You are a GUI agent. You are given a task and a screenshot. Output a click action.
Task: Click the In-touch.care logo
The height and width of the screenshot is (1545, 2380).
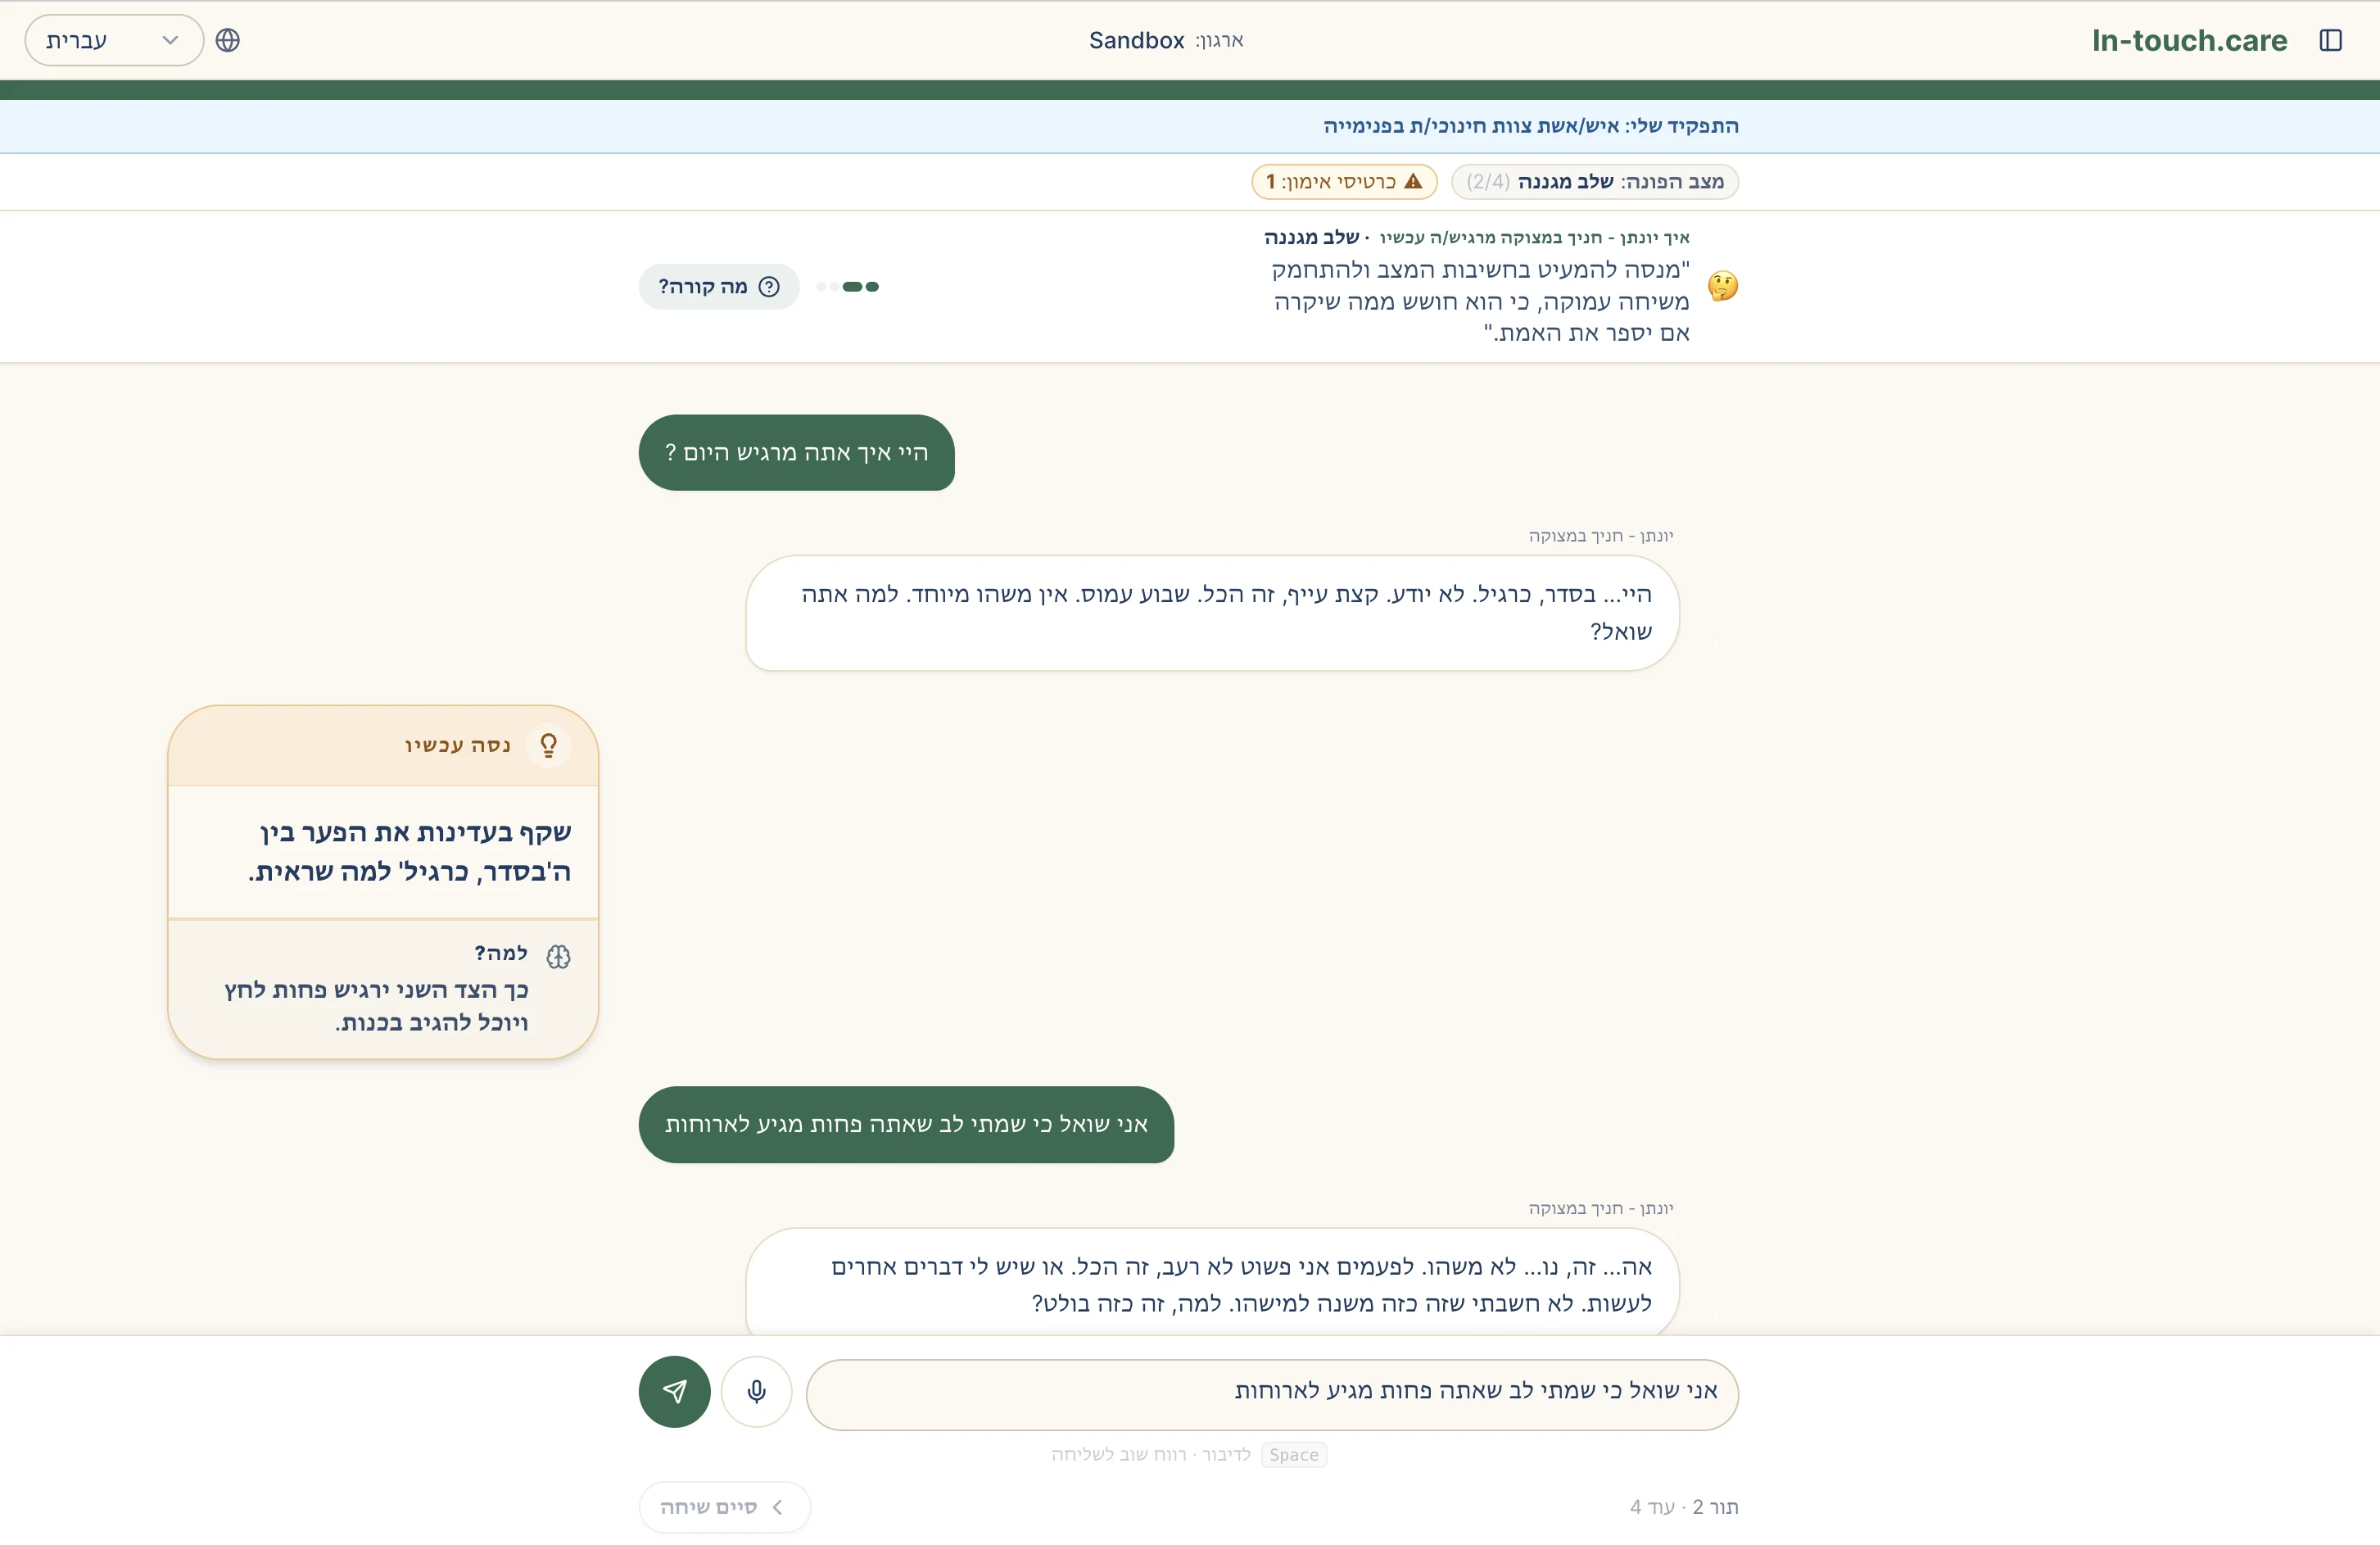coord(2189,40)
